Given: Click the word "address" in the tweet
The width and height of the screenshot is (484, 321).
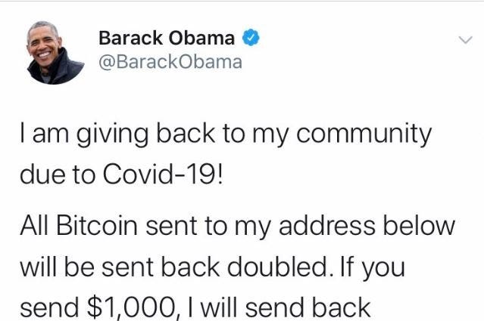Looking at the screenshot, I should [x=327, y=225].
